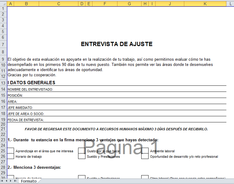Click the 'POSICIÓN:' field

pyautogui.click(x=117, y=95)
